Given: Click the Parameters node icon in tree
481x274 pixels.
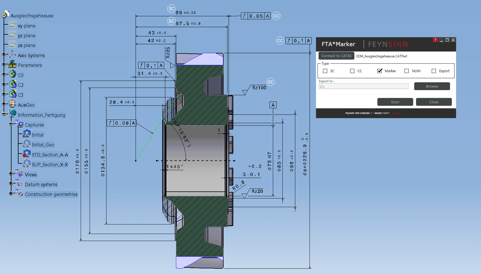Looking at the screenshot, I should pyautogui.click(x=12, y=65).
